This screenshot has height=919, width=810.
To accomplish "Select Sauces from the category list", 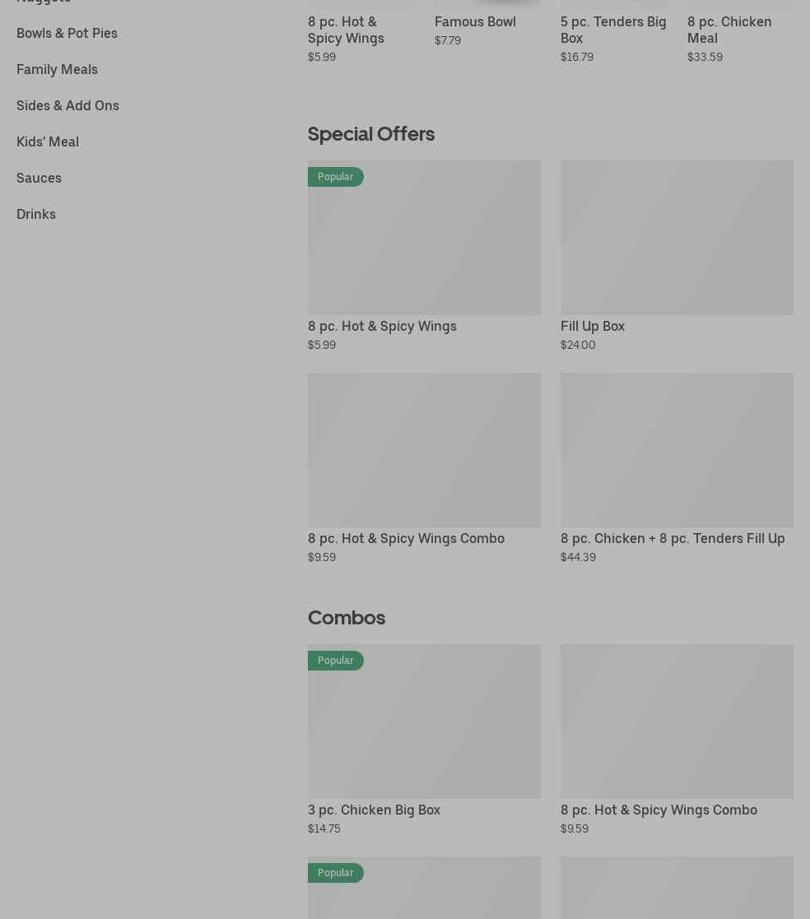I will click(x=39, y=178).
